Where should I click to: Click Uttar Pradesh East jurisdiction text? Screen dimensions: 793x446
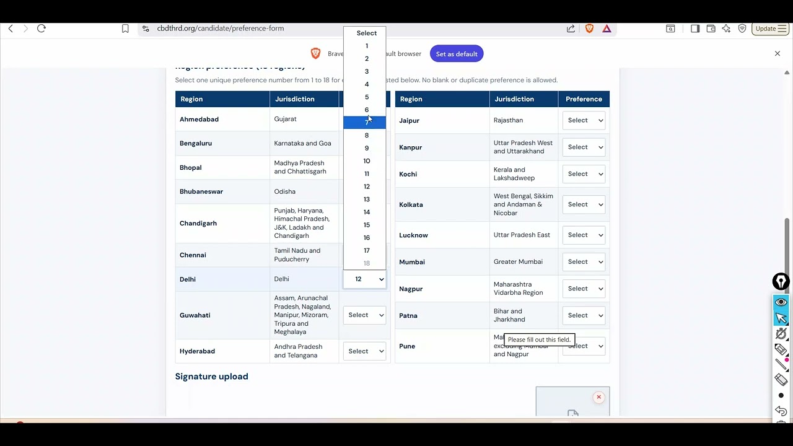pyautogui.click(x=522, y=235)
